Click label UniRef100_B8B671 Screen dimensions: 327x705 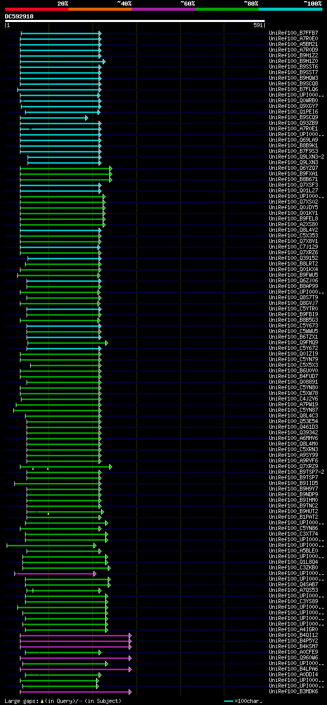coord(293,179)
